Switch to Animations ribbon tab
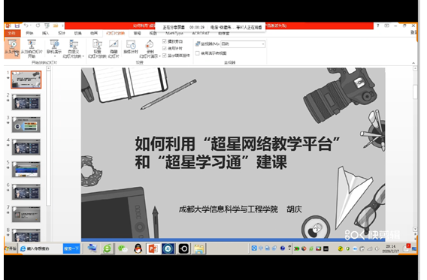 [94, 33]
